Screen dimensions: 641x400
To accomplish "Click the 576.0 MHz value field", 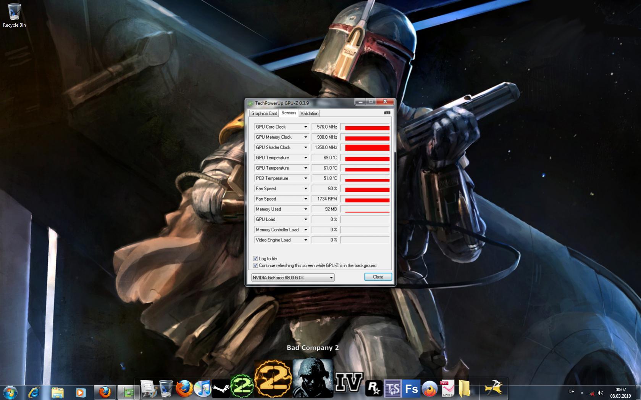I will [325, 127].
